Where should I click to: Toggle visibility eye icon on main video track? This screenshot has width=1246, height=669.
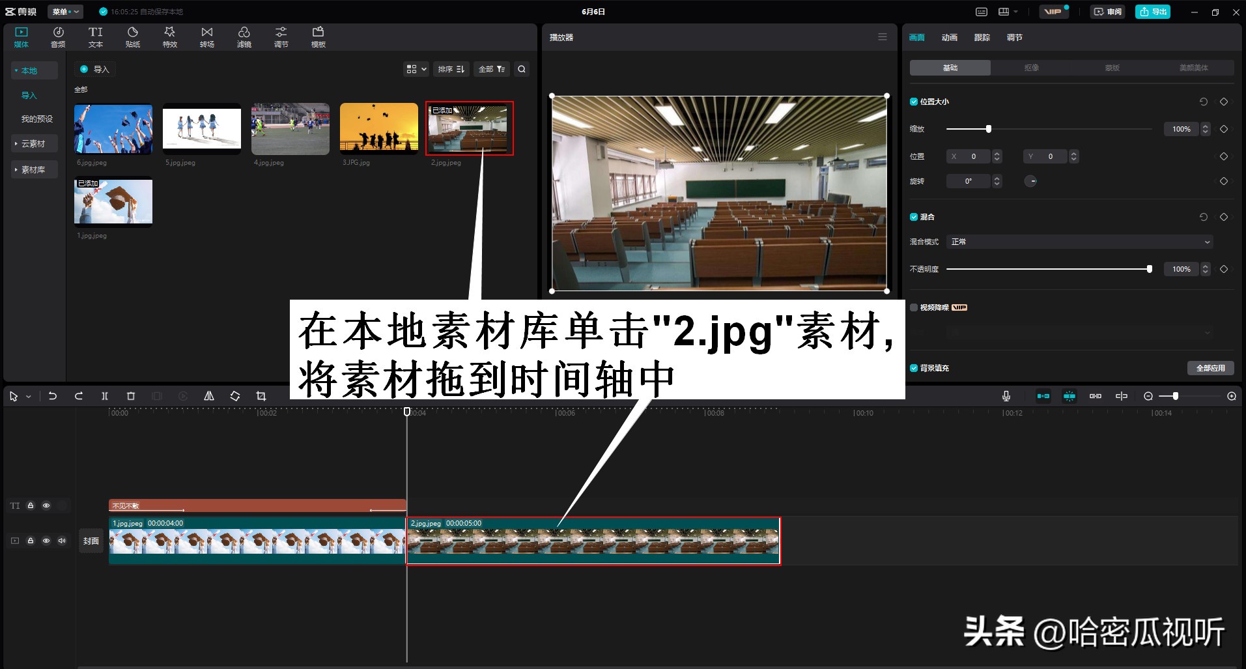click(x=46, y=540)
